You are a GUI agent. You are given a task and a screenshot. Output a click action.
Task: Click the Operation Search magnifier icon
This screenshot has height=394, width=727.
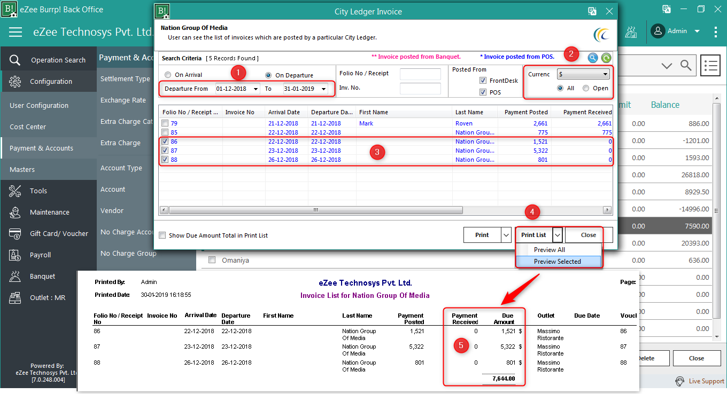pyautogui.click(x=15, y=60)
